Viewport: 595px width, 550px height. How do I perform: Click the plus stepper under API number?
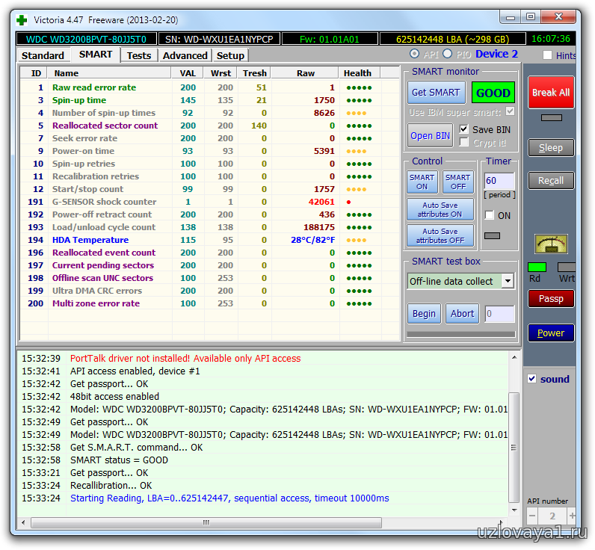[x=572, y=516]
